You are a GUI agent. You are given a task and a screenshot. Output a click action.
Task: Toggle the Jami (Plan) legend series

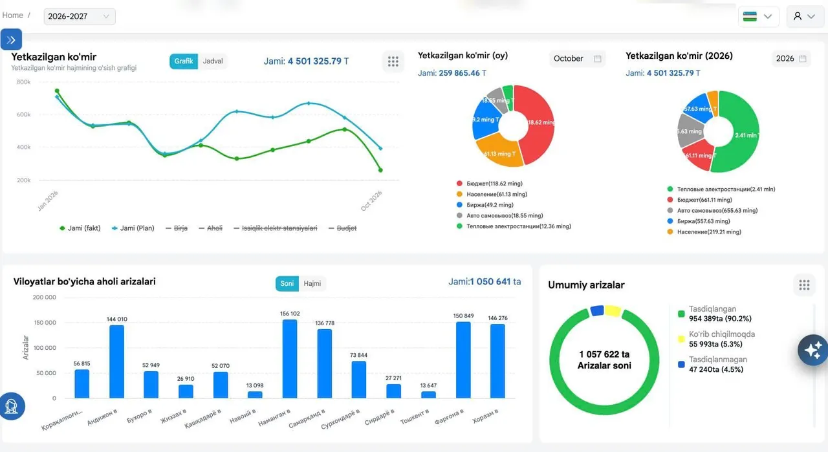[x=133, y=228]
